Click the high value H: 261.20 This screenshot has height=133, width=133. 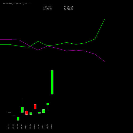(68, 7)
